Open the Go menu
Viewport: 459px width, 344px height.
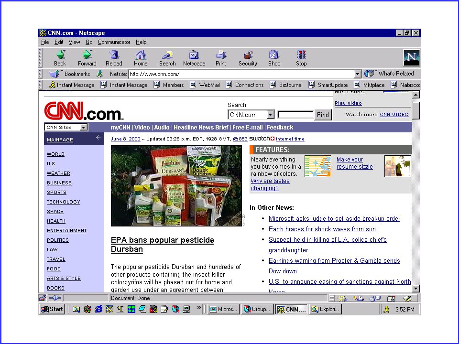pos(89,42)
